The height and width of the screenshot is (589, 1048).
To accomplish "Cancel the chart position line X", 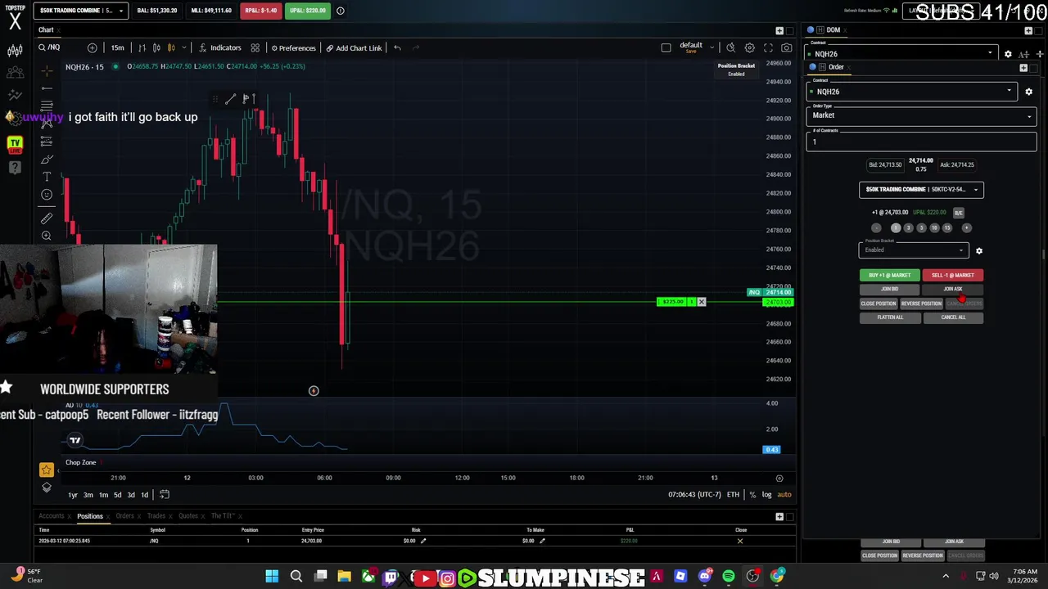I will pos(701,302).
